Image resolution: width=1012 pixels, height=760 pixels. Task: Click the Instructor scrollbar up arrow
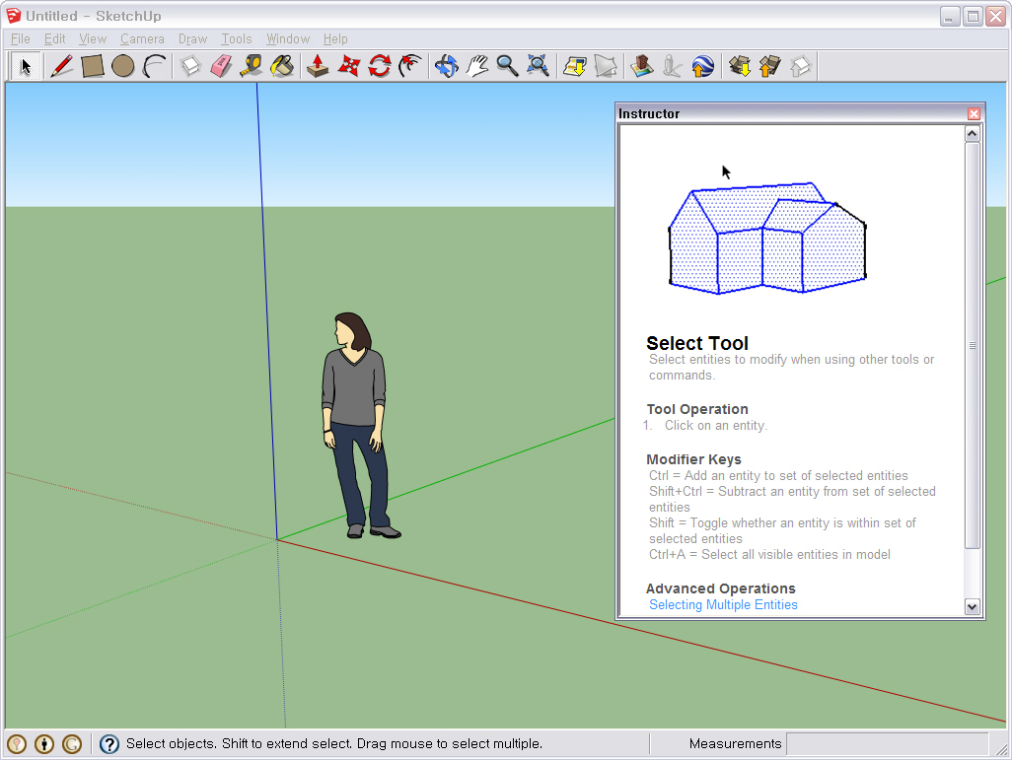point(972,133)
